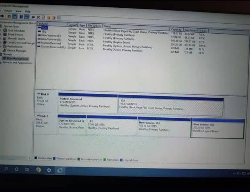Select New Volume (F:) partition block
The height and width of the screenshot is (192, 250).
(x=164, y=127)
